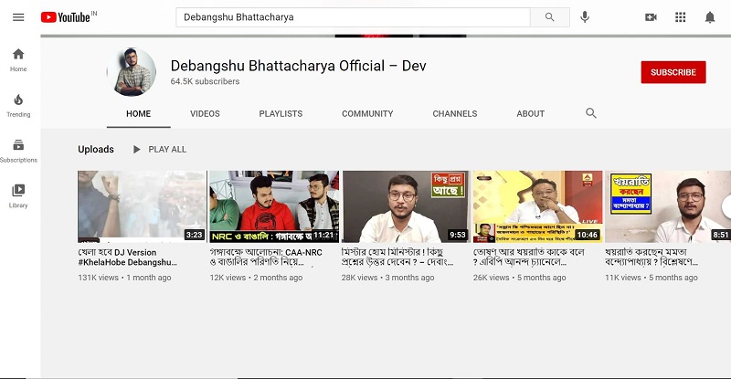The height and width of the screenshot is (379, 731).
Task: Open Library in the sidebar
Action: click(18, 196)
